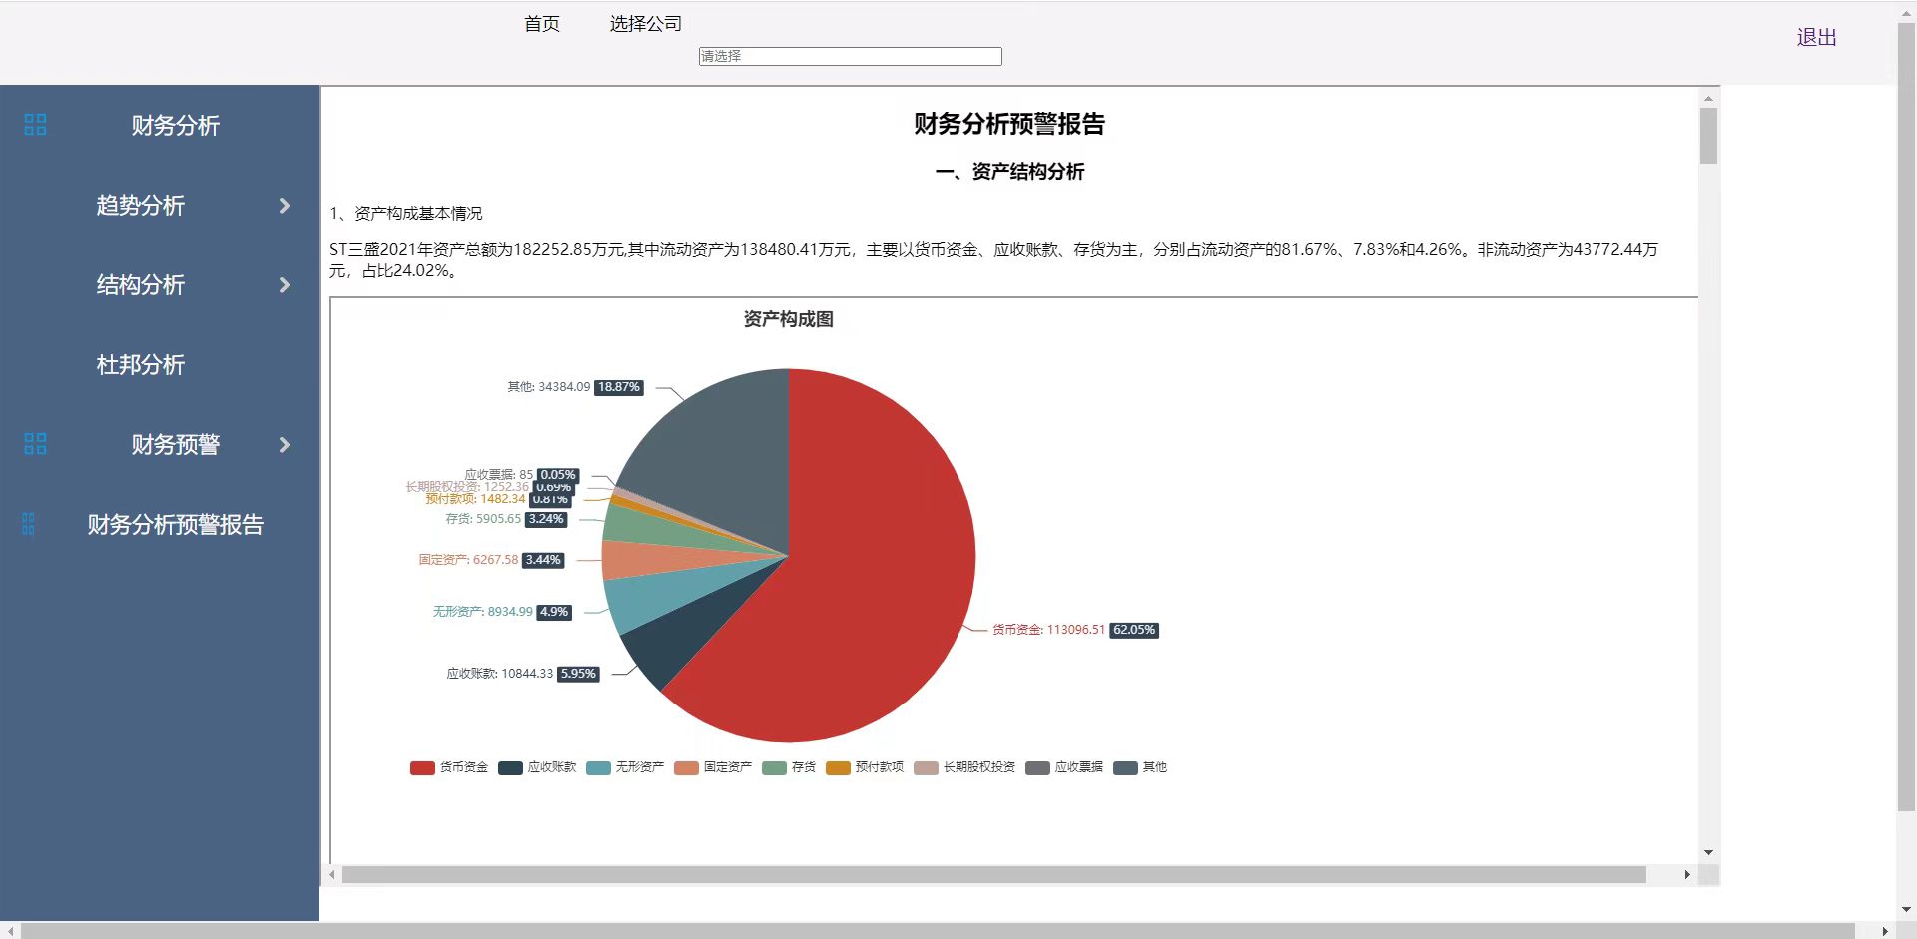
Task: Go to 首页 in the top navigation
Action: point(542,23)
